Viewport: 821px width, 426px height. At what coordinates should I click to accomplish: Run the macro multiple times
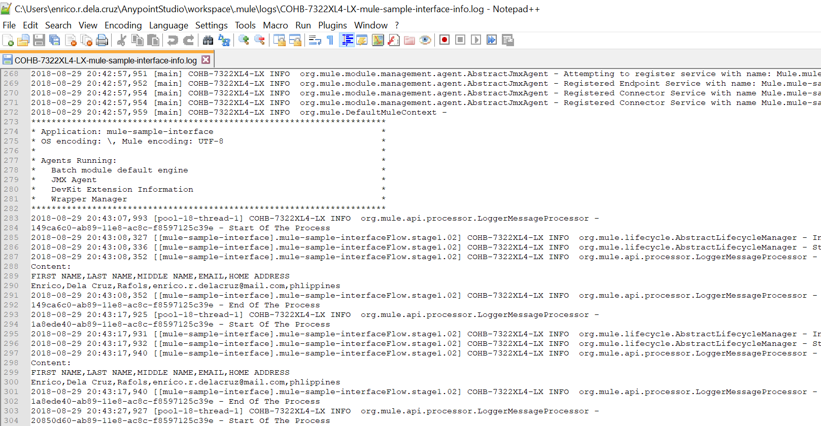tap(492, 40)
